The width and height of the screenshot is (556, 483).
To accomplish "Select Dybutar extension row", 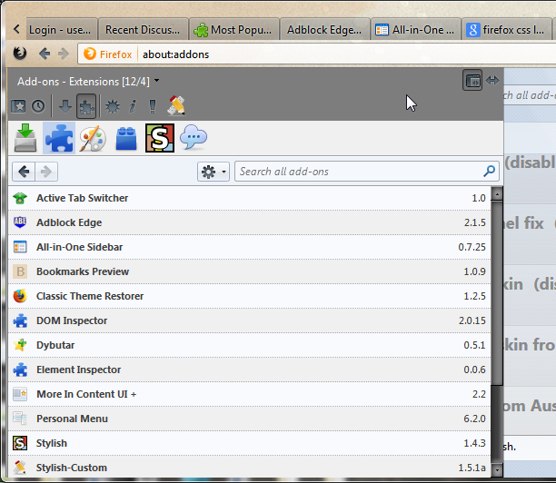I will tap(249, 345).
